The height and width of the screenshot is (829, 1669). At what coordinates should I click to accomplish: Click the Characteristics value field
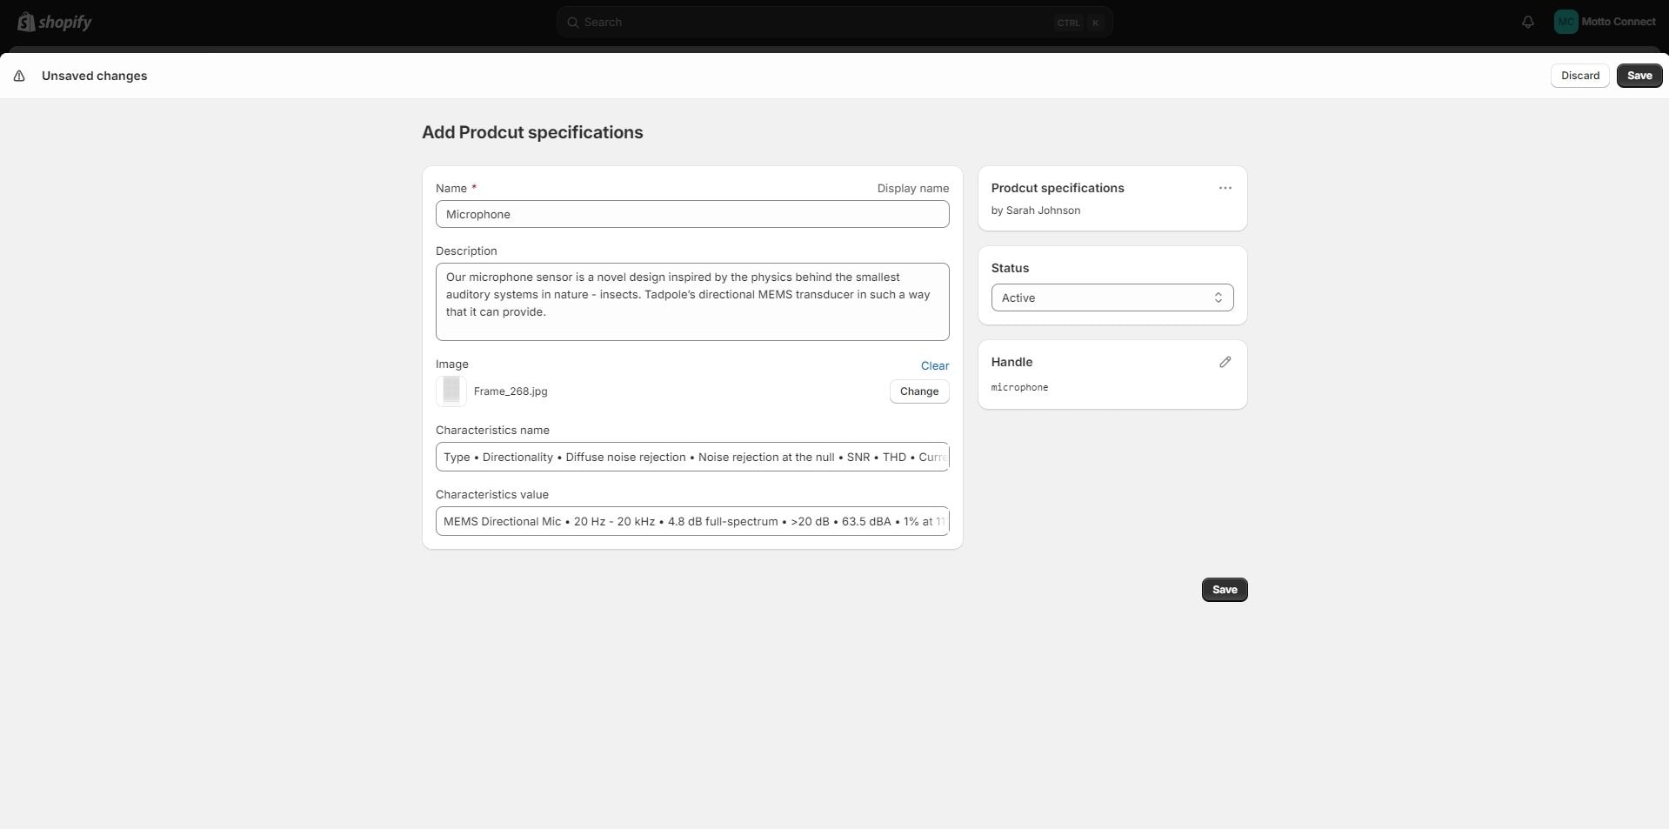click(x=691, y=521)
